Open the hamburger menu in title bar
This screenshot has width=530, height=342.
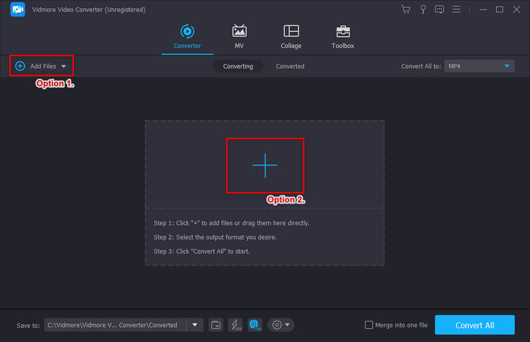[x=457, y=9]
